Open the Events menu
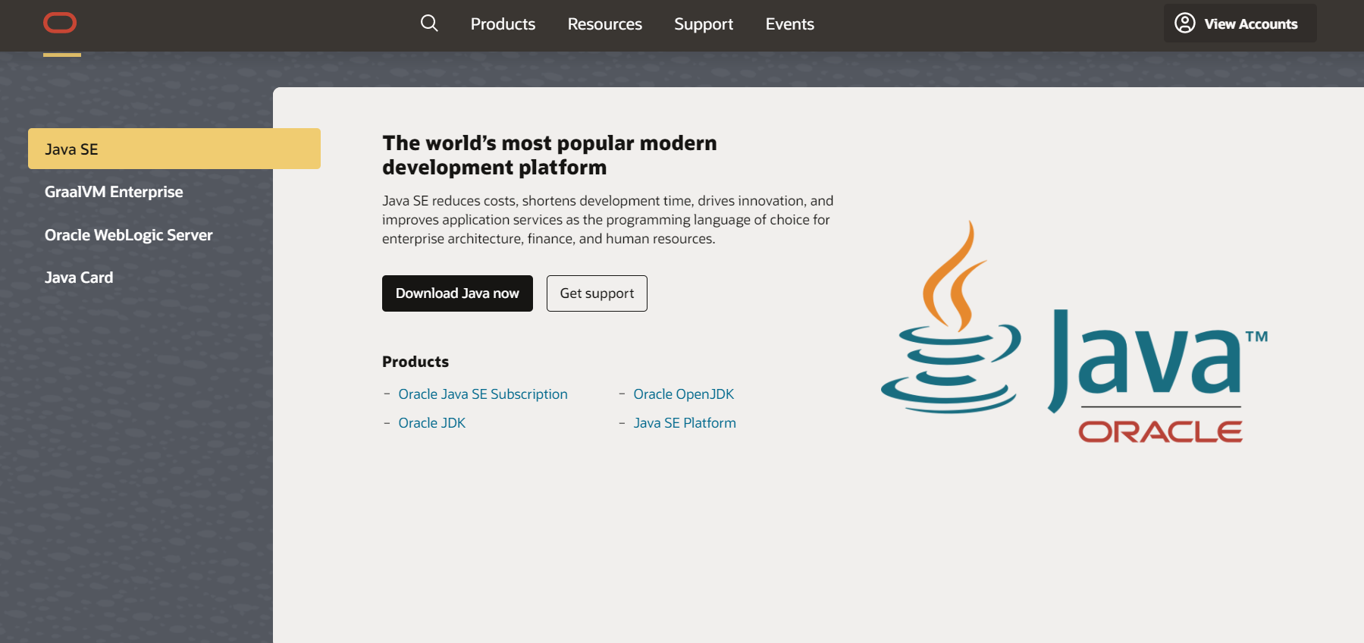This screenshot has width=1364, height=643. (789, 24)
